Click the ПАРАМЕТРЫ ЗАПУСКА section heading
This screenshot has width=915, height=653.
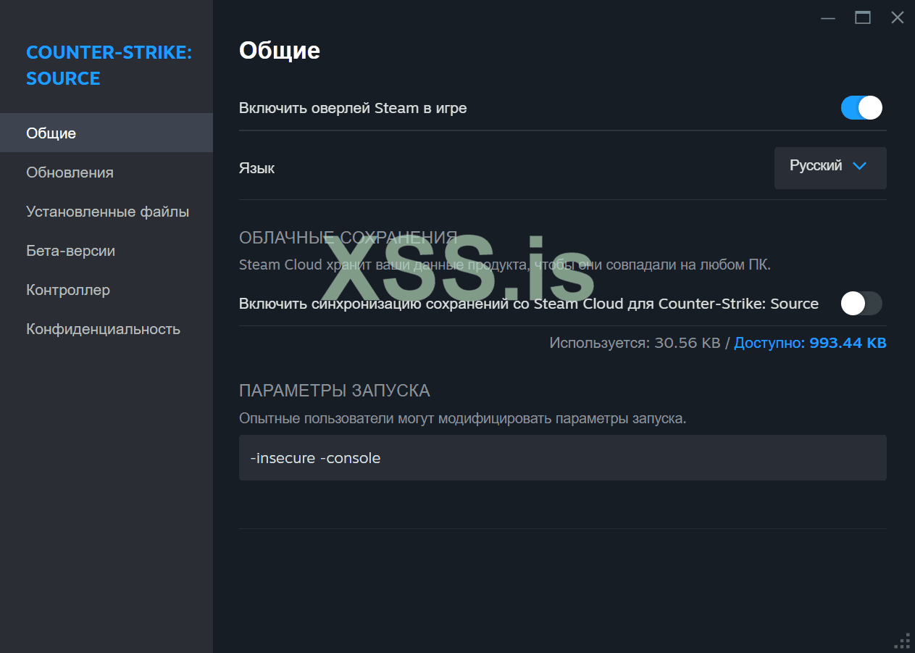pyautogui.click(x=335, y=391)
